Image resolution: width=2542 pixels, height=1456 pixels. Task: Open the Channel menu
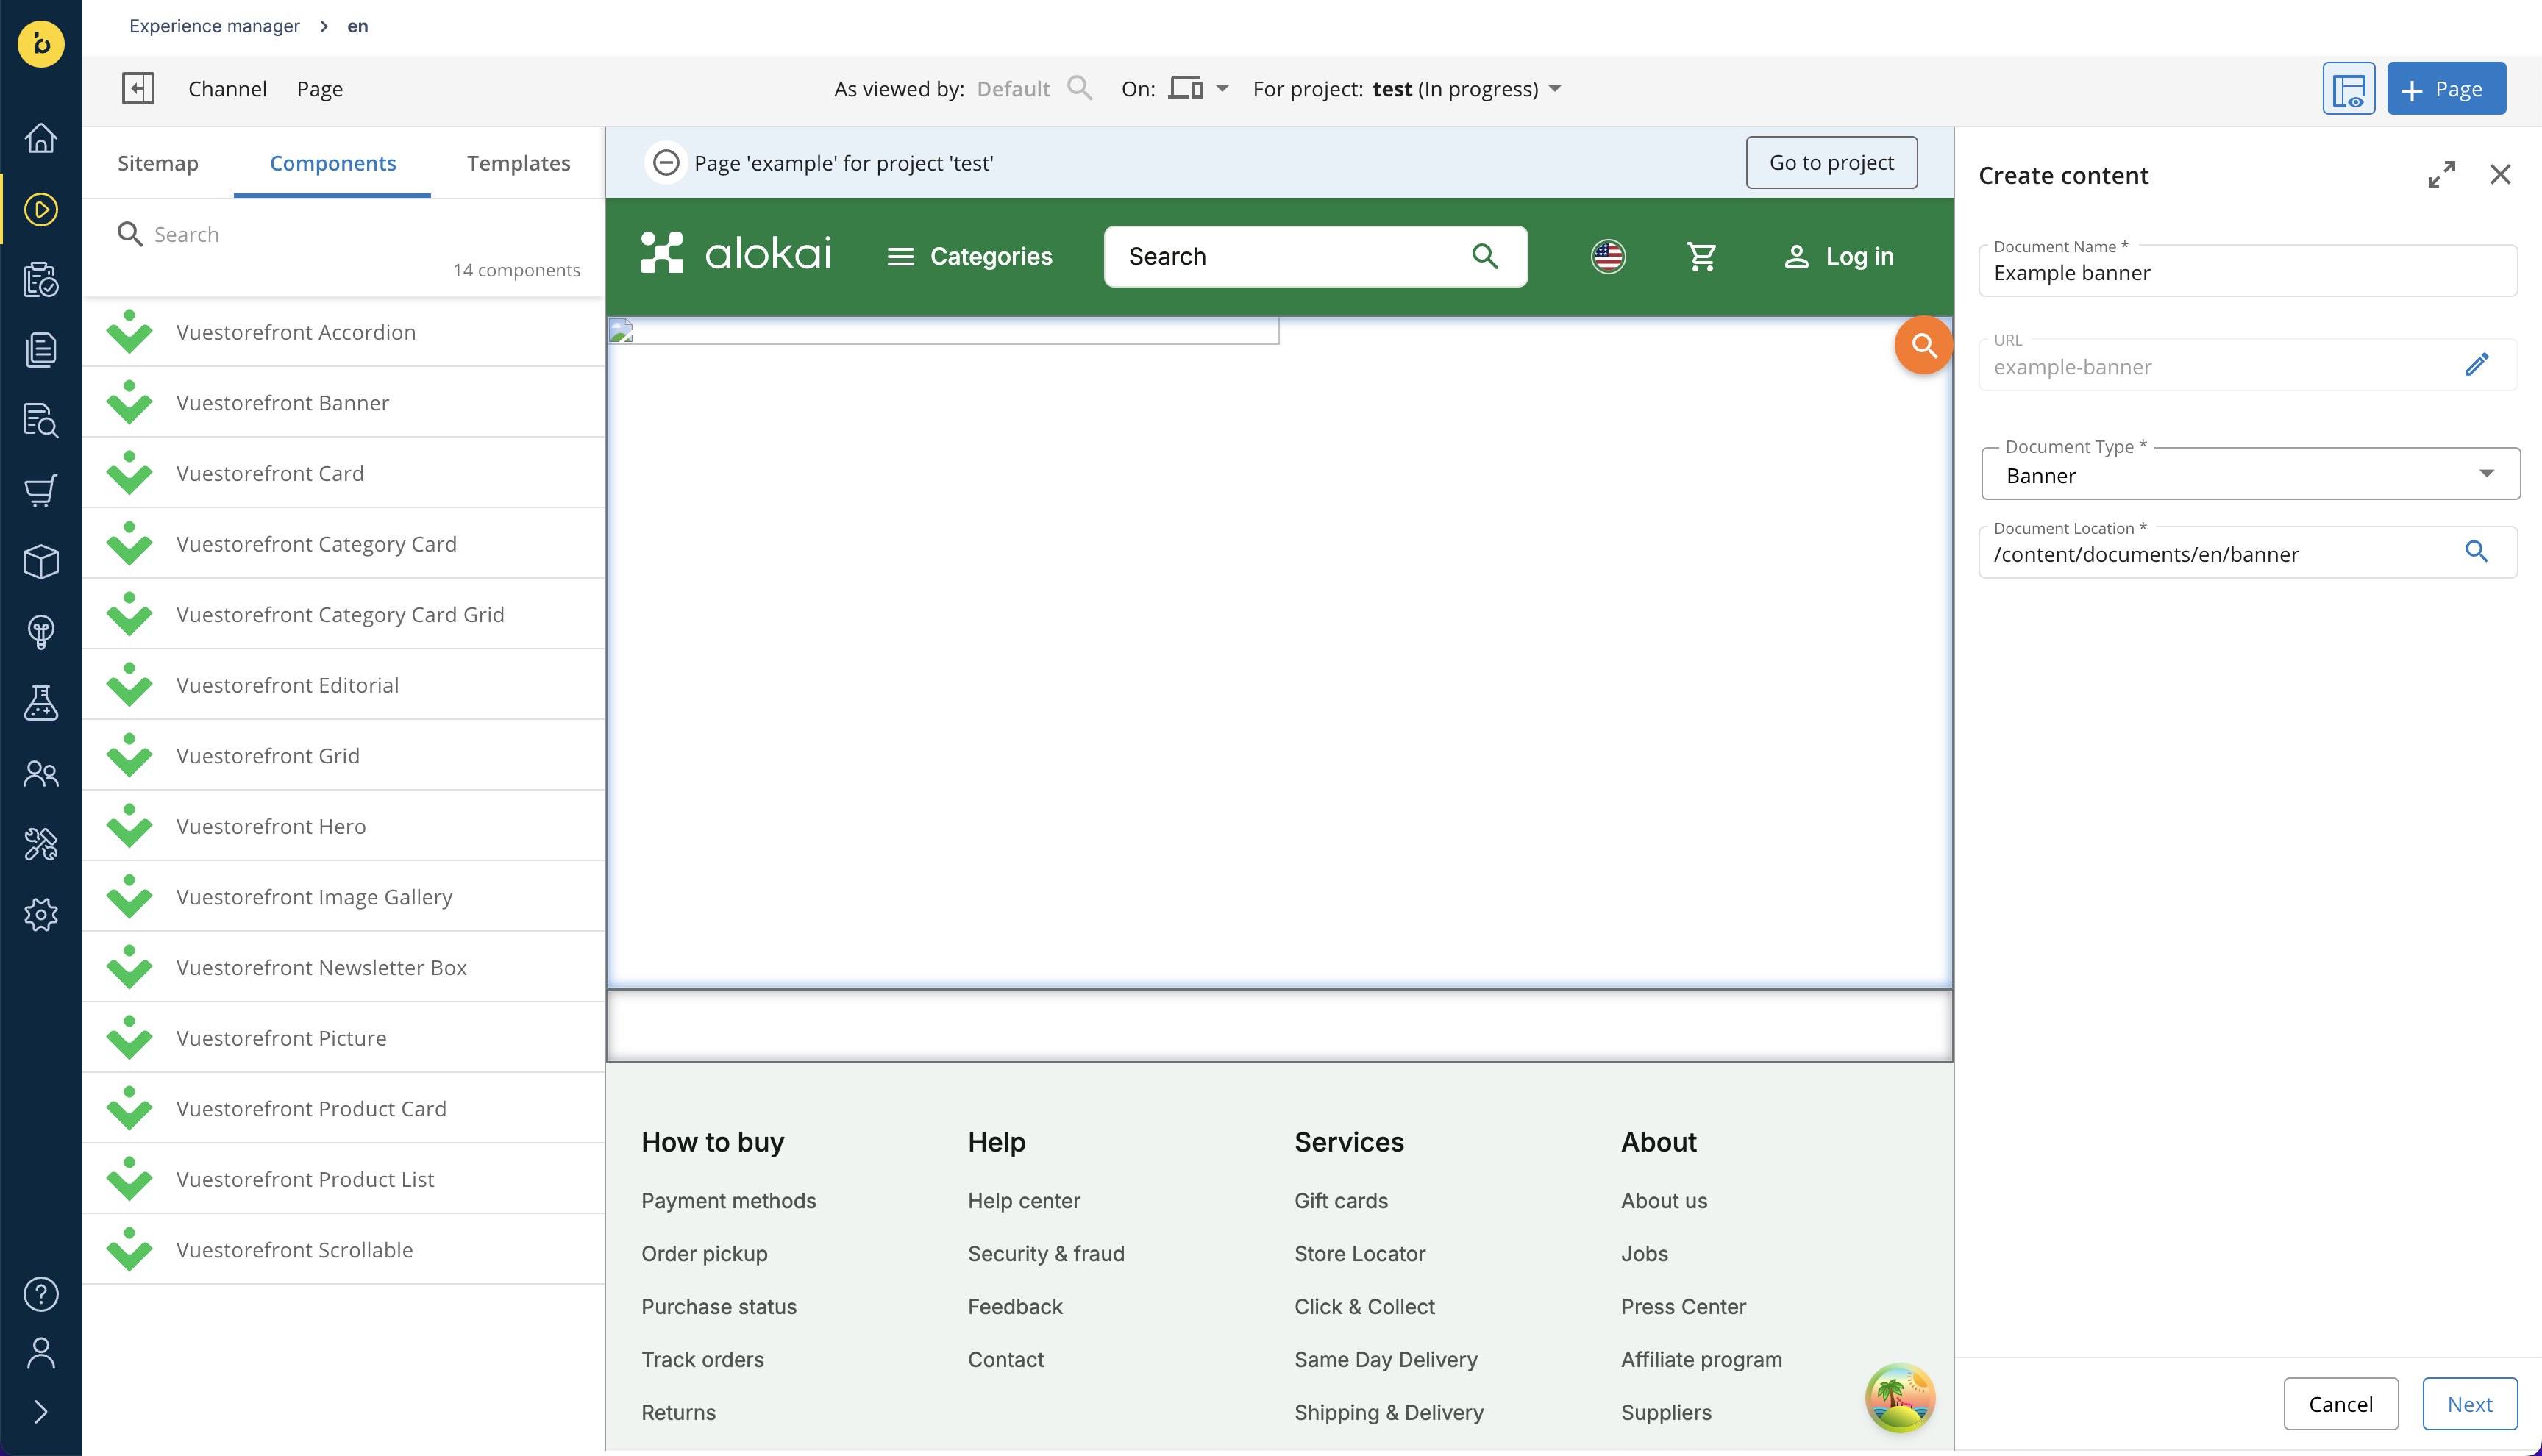227,88
